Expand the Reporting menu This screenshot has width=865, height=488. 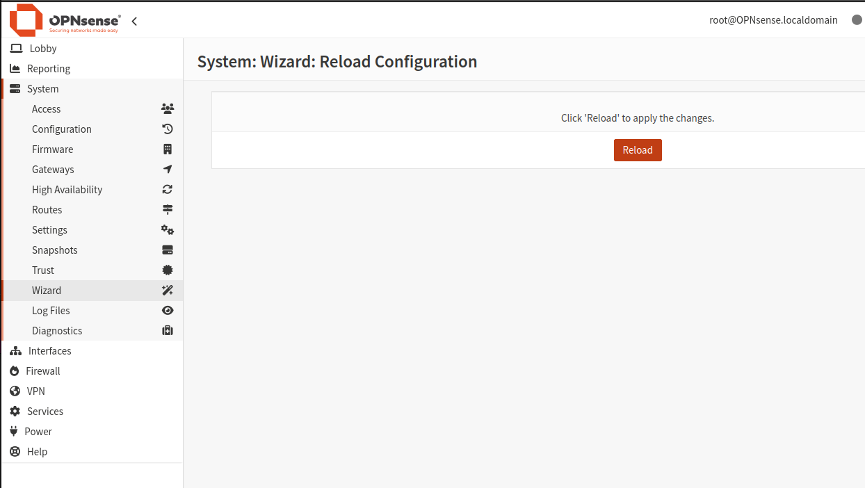pos(92,69)
